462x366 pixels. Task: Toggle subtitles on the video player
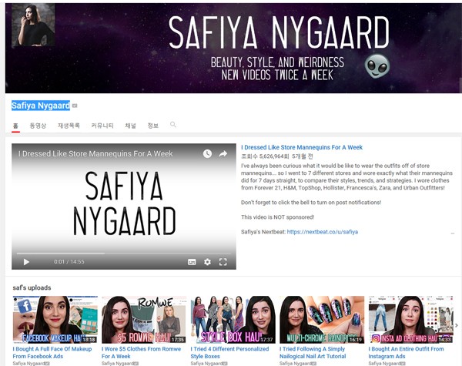192,262
